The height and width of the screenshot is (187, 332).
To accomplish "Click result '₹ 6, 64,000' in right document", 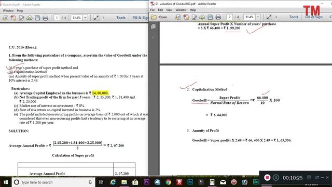I will click(219, 115).
